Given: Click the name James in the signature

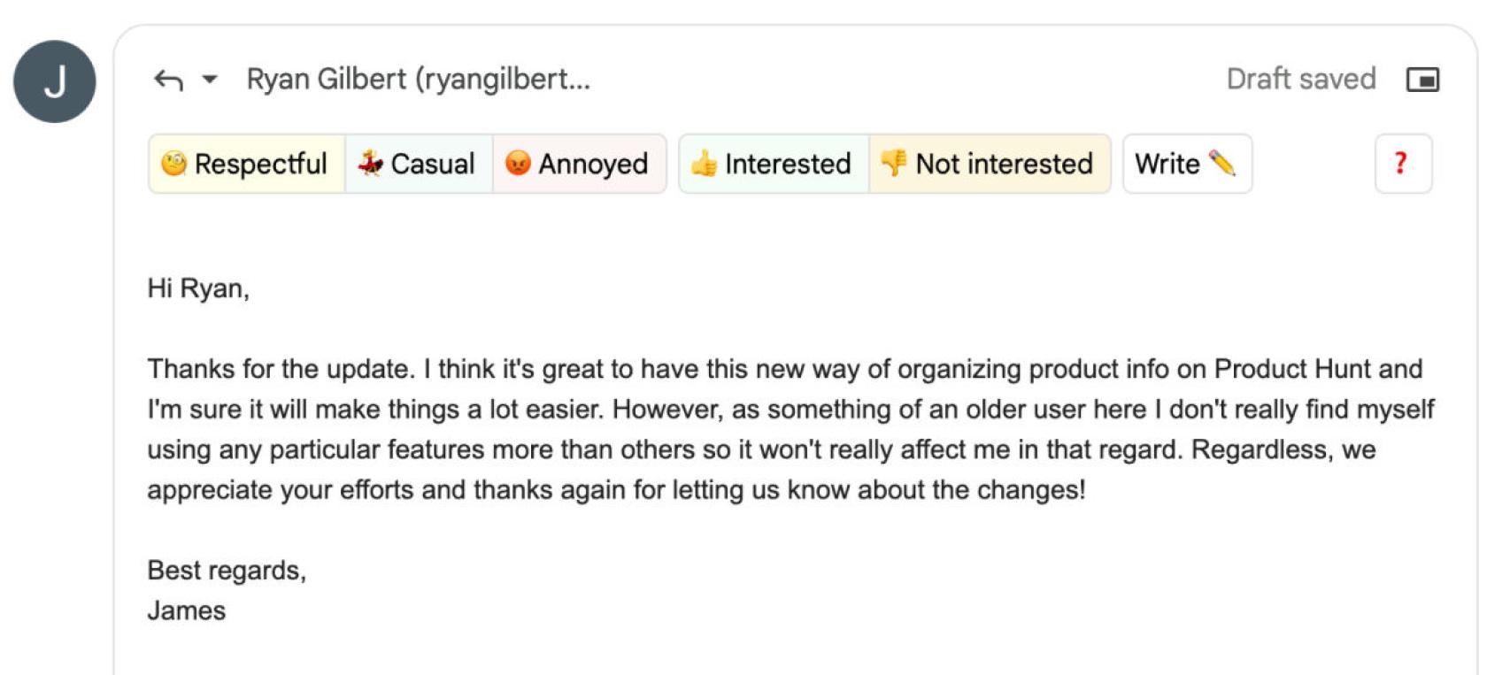Looking at the screenshot, I should (x=187, y=611).
